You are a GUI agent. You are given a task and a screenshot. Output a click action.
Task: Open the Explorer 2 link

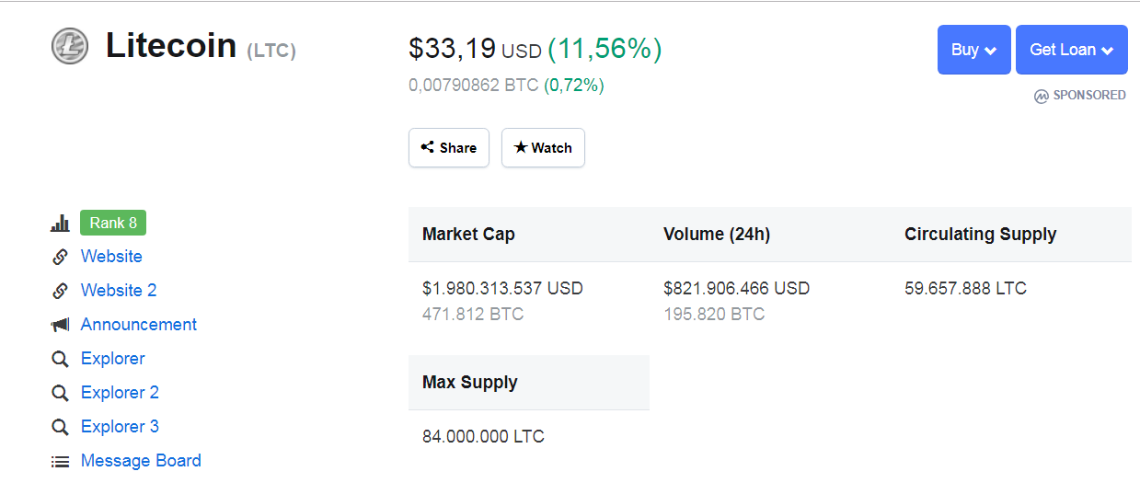coord(120,393)
